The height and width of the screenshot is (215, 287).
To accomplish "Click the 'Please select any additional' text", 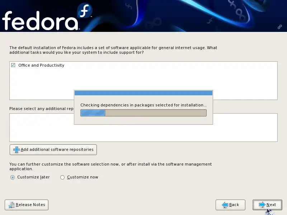I will click(42, 109).
